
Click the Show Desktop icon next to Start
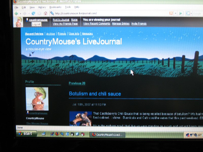point(44,134)
